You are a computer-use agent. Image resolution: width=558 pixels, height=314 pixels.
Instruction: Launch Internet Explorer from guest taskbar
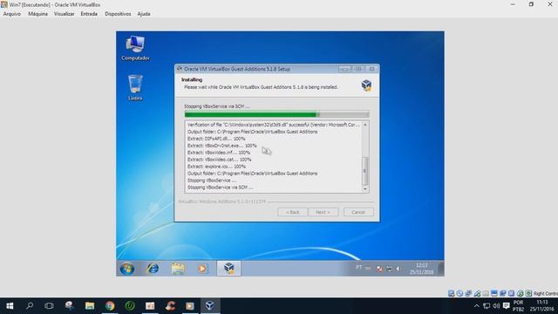pyautogui.click(x=153, y=269)
